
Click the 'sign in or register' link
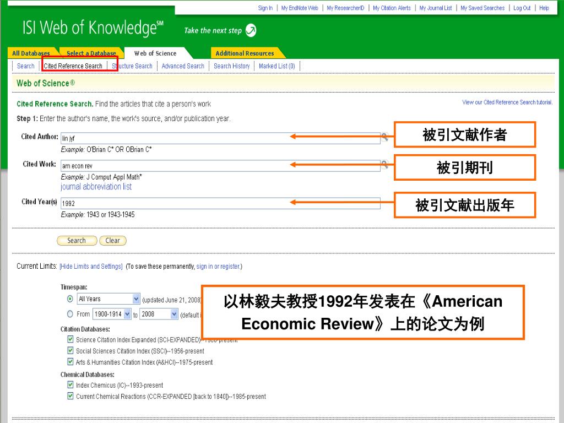coord(218,267)
